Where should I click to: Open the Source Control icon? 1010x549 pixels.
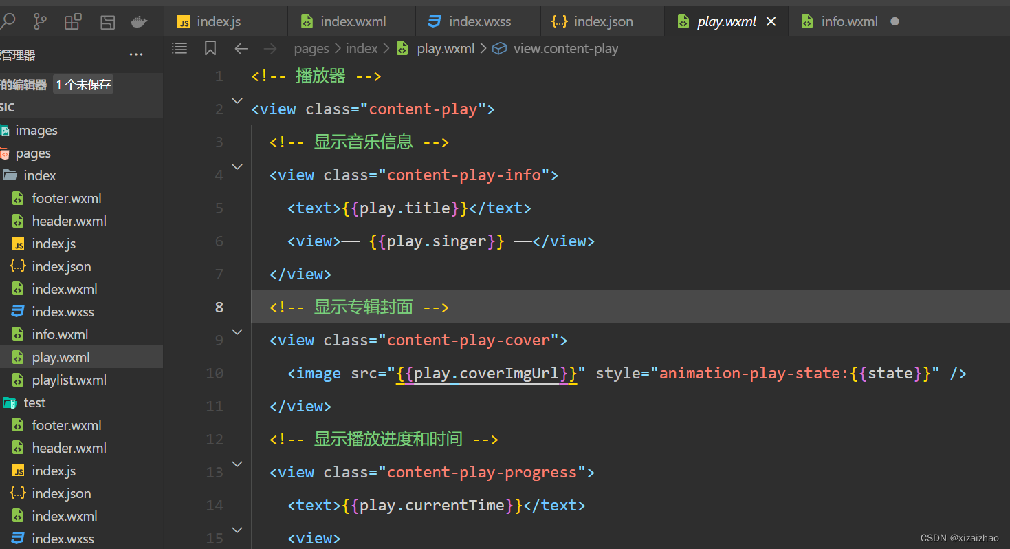pos(40,21)
